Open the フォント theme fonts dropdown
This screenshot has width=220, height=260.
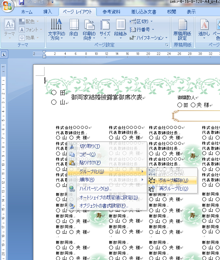pos(30,30)
